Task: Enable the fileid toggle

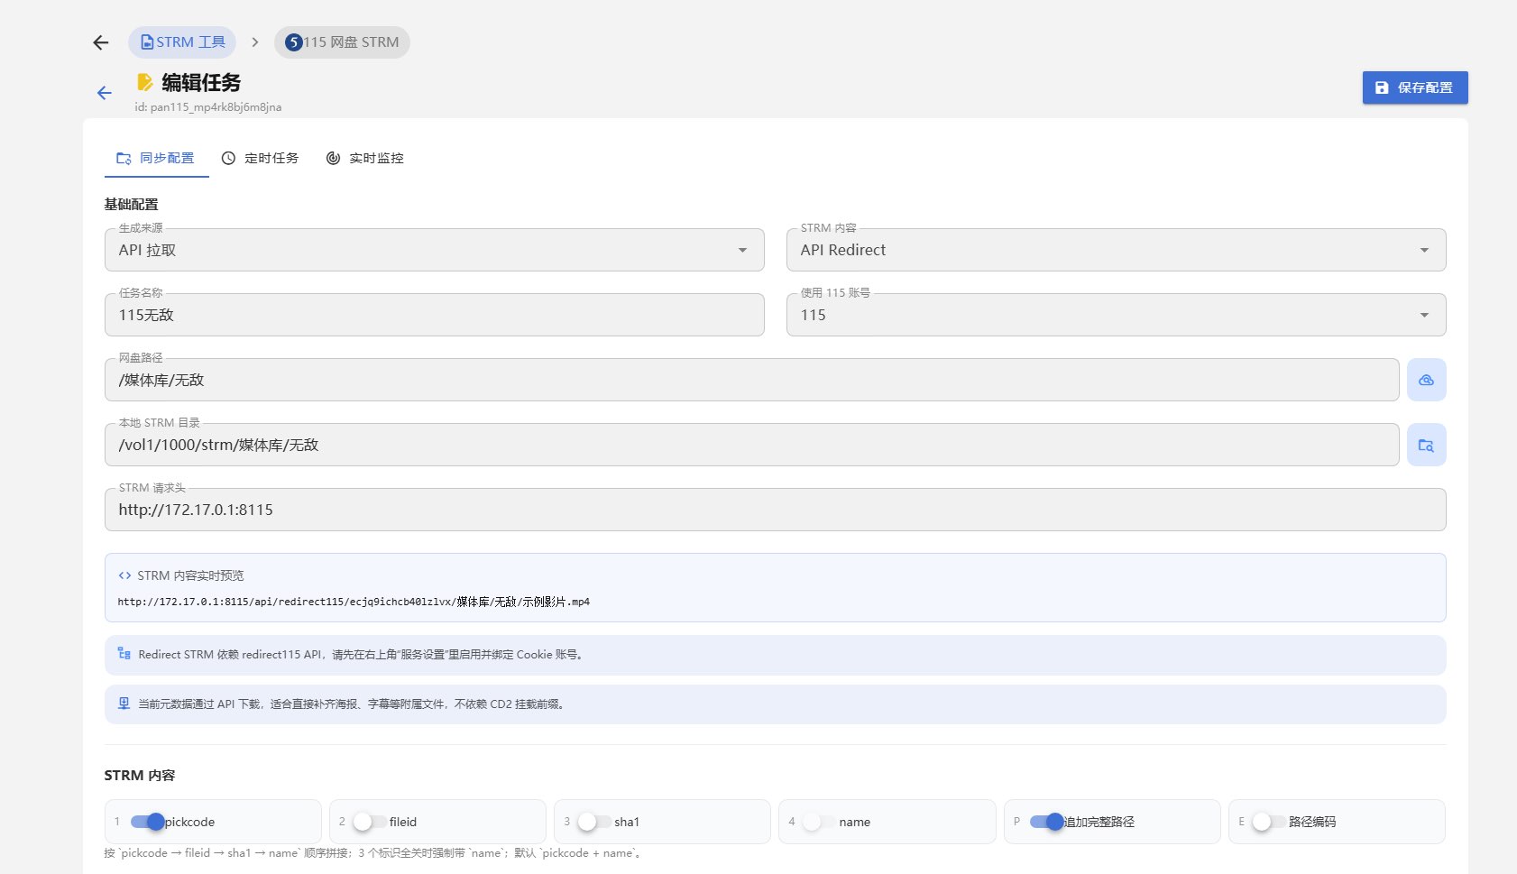Action: pyautogui.click(x=370, y=822)
